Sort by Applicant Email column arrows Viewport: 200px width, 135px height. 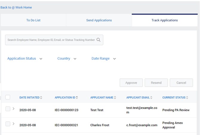point(151,98)
